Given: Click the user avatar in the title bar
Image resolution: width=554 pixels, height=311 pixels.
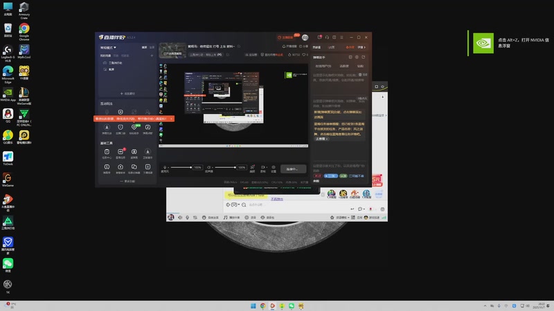Looking at the screenshot, I should pyautogui.click(x=305, y=37).
